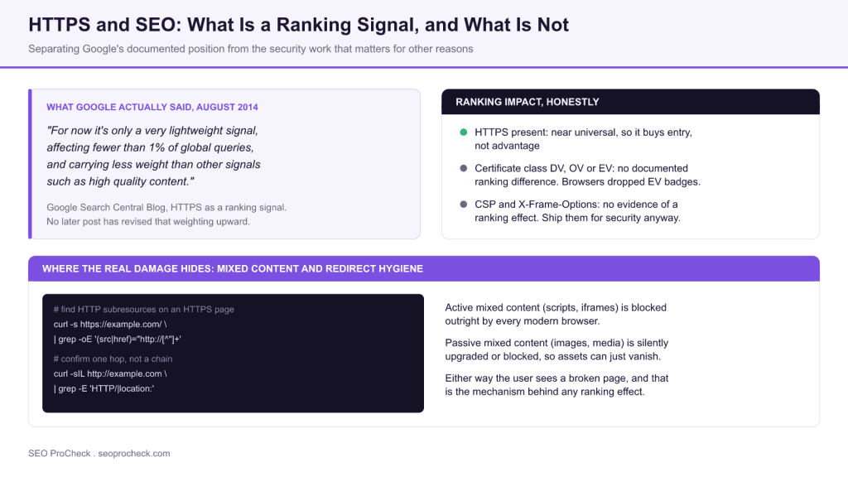Click the curl -s https://example.com/ command line

[x=110, y=325]
